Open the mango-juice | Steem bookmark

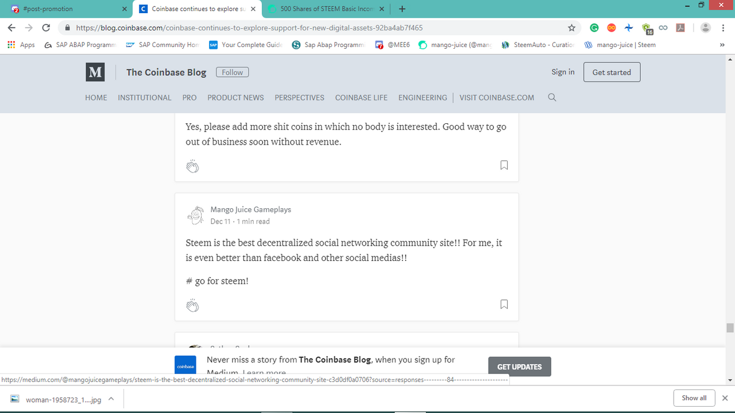click(x=620, y=45)
